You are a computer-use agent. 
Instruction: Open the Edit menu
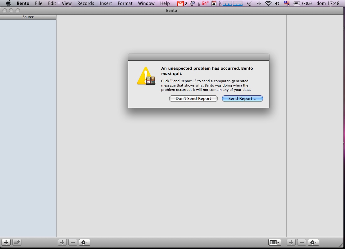tap(52, 3)
